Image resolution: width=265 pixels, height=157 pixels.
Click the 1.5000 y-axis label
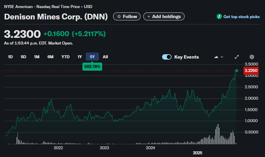pyautogui.click(x=252, y=110)
